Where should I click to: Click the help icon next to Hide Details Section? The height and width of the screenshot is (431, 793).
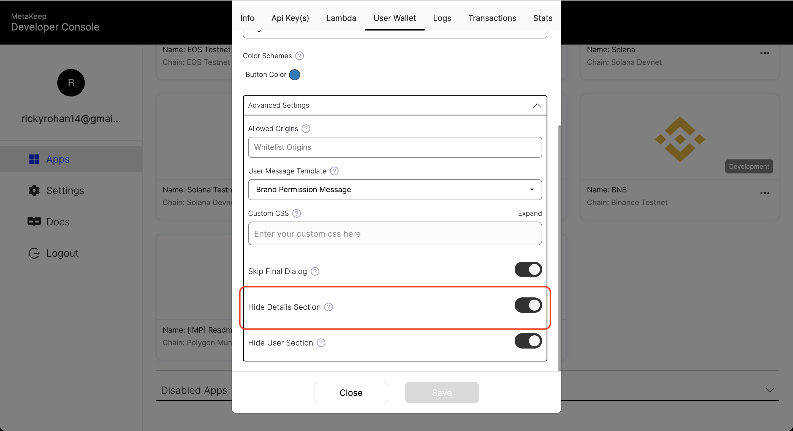click(328, 307)
